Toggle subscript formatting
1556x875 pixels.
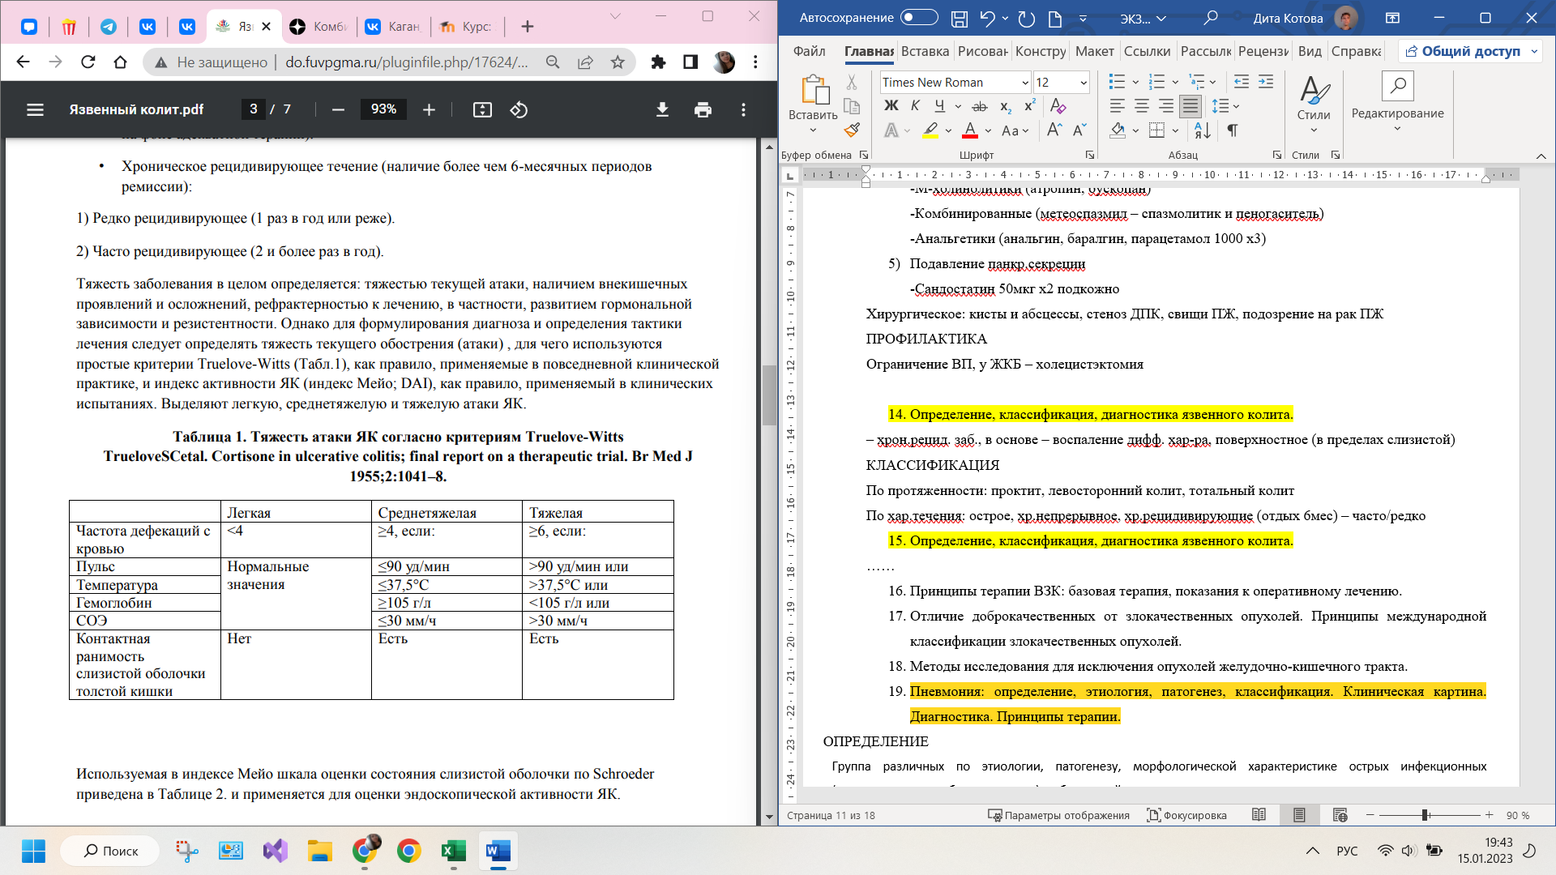tap(1006, 105)
